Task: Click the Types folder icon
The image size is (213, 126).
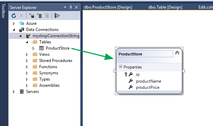Action: pos(35,79)
